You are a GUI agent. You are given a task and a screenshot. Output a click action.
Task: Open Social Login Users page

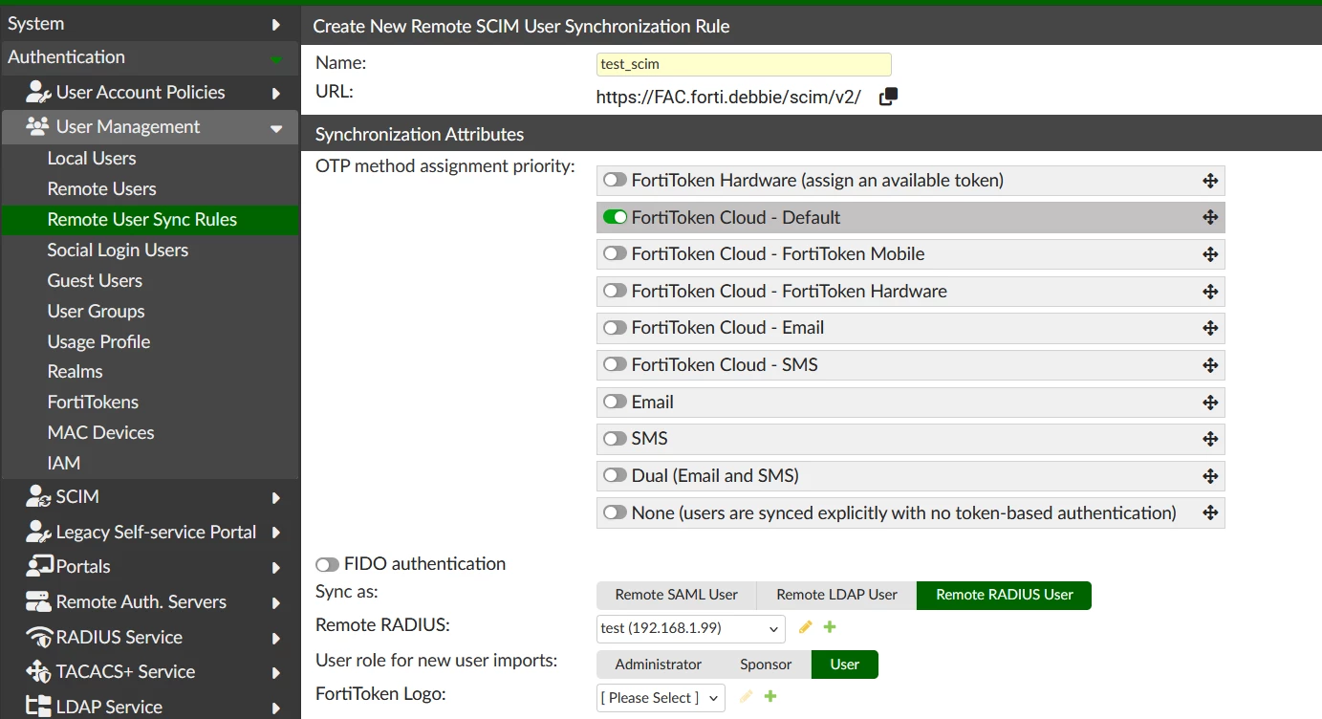pos(118,250)
